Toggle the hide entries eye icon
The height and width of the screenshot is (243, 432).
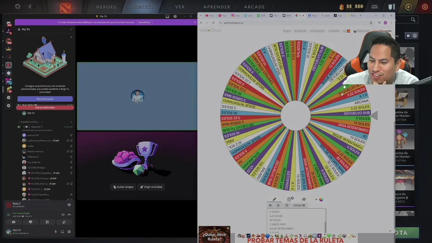click(x=304, y=199)
